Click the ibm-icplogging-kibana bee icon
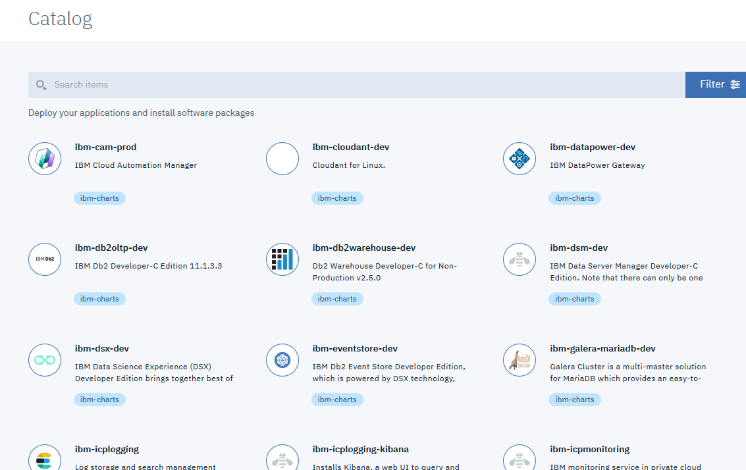This screenshot has width=746, height=470. (282, 457)
